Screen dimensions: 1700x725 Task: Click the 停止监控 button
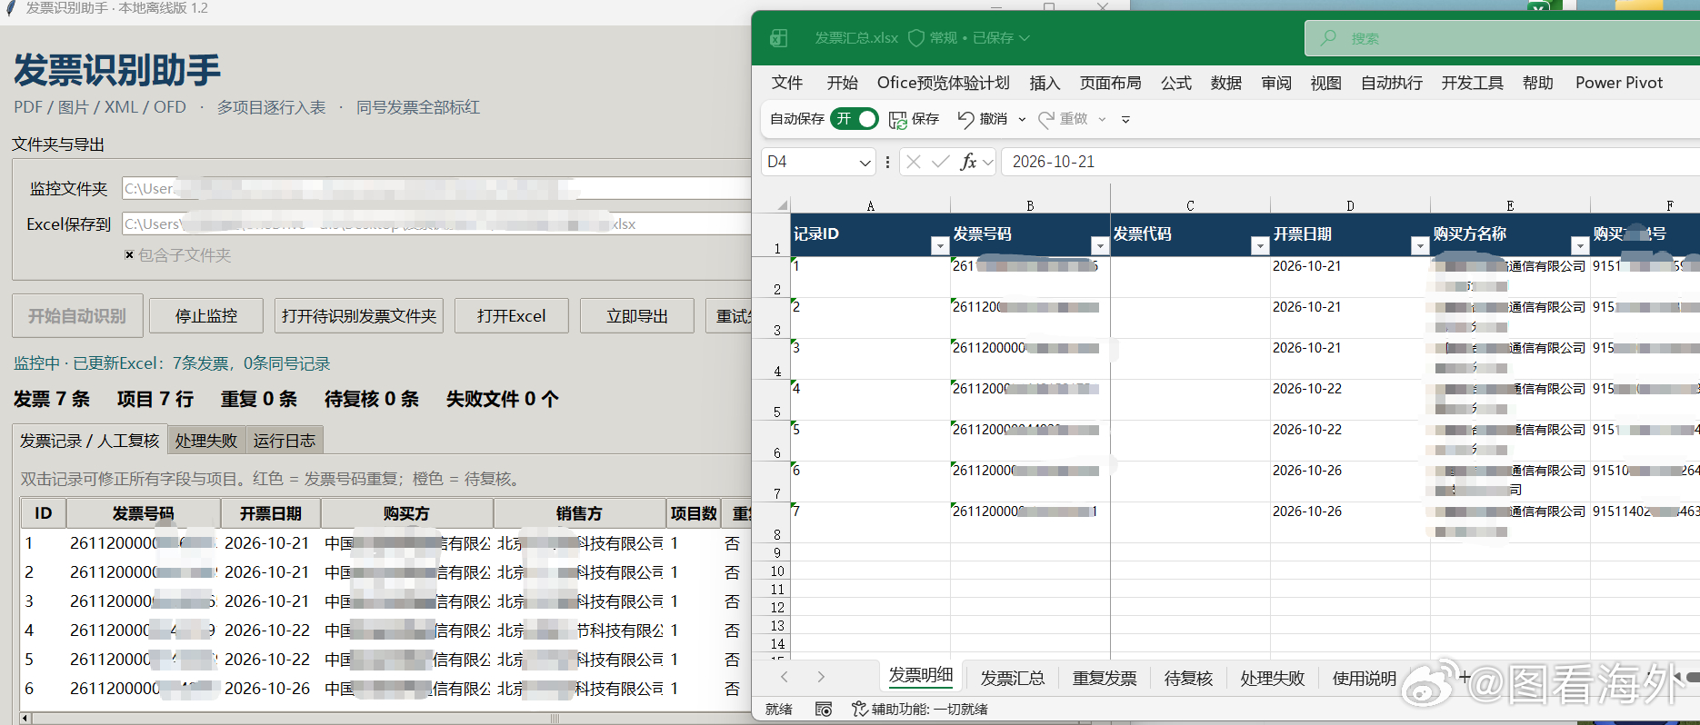206,316
